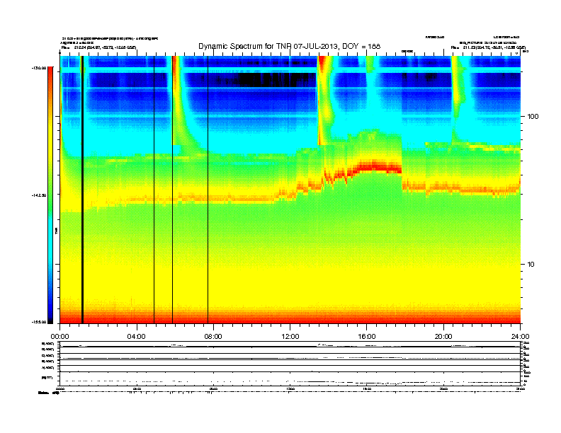The width and height of the screenshot is (561, 433).
Task: Click the 08:00 label on the main time axis
Action: point(213,337)
